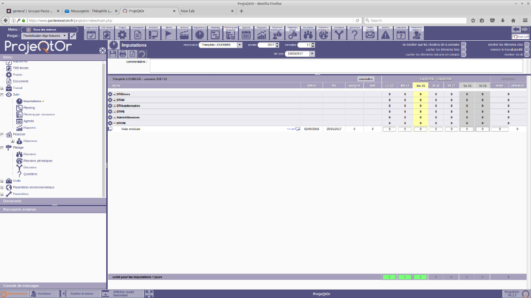This screenshot has width=531, height=298.
Task: Expand the DTI/Divers task group
Action: coord(115,94)
